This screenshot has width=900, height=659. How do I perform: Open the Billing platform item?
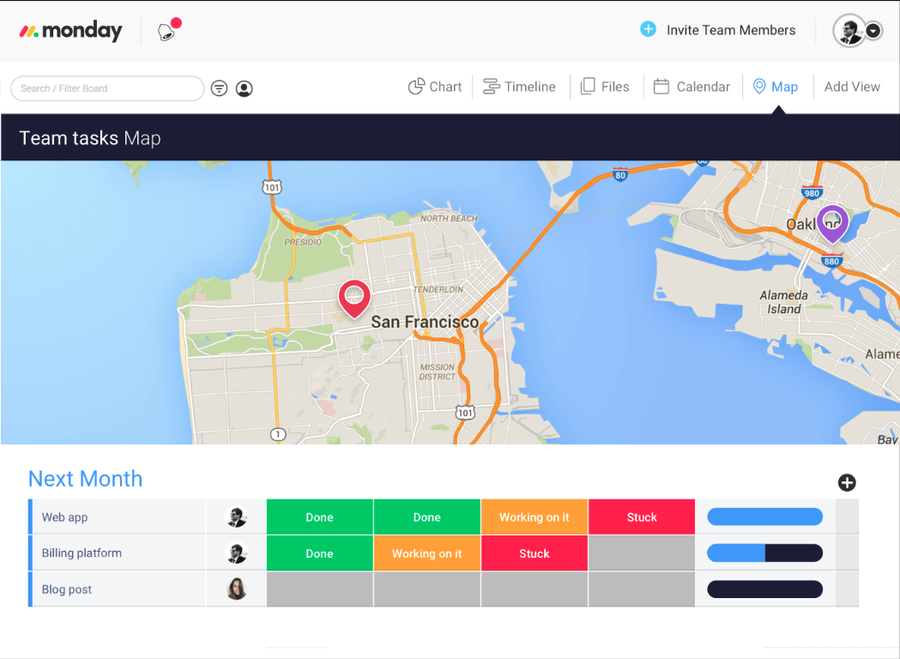coord(82,553)
